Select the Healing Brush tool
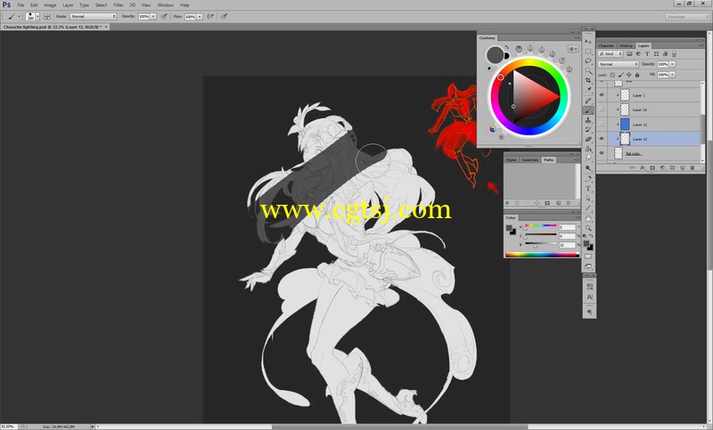713x430 pixels. pyautogui.click(x=588, y=101)
